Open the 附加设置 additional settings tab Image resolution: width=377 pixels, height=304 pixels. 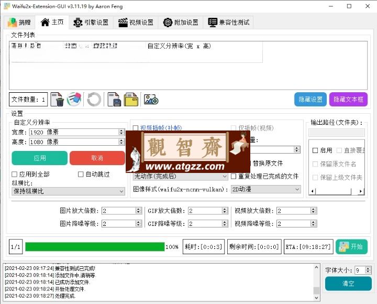(x=181, y=23)
